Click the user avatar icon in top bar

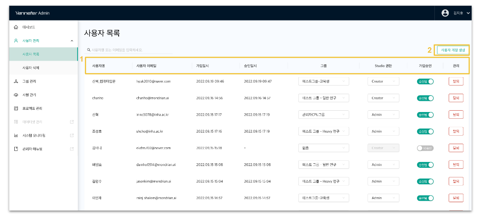[445, 13]
